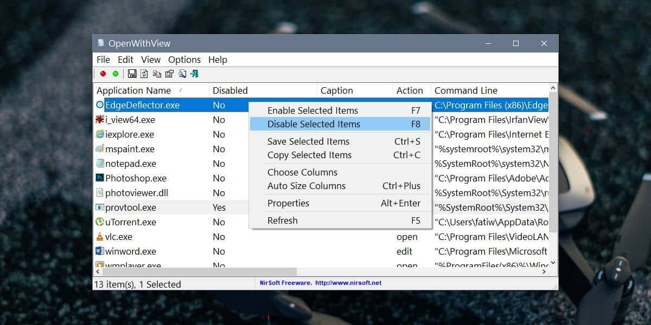Select the Photoshop.exe application name
Image resolution: width=651 pixels, height=325 pixels.
click(136, 178)
